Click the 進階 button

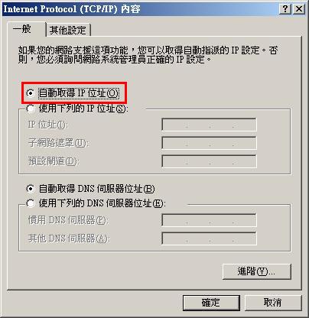point(256,271)
